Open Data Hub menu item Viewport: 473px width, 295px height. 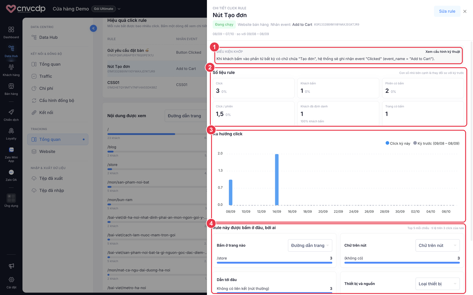pos(58,37)
